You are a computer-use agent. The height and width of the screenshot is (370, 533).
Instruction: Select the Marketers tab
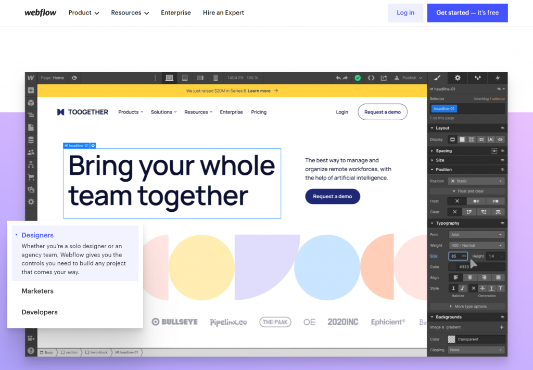37,291
